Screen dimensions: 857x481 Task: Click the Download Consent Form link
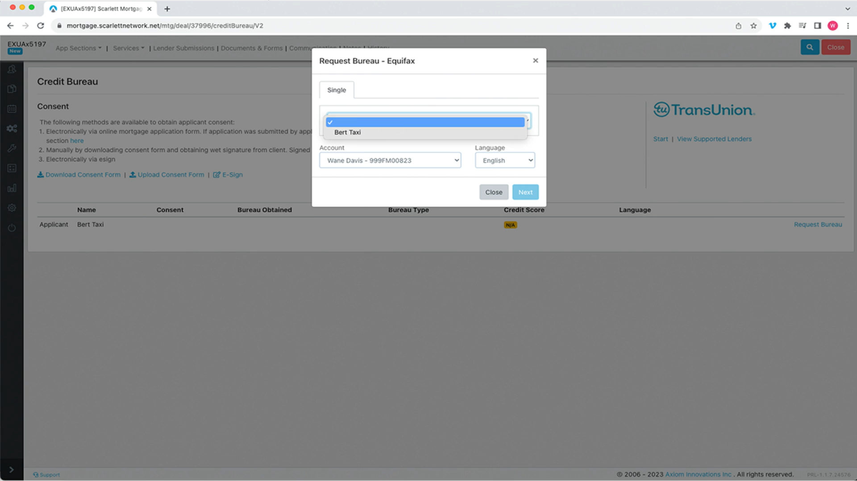coord(79,175)
